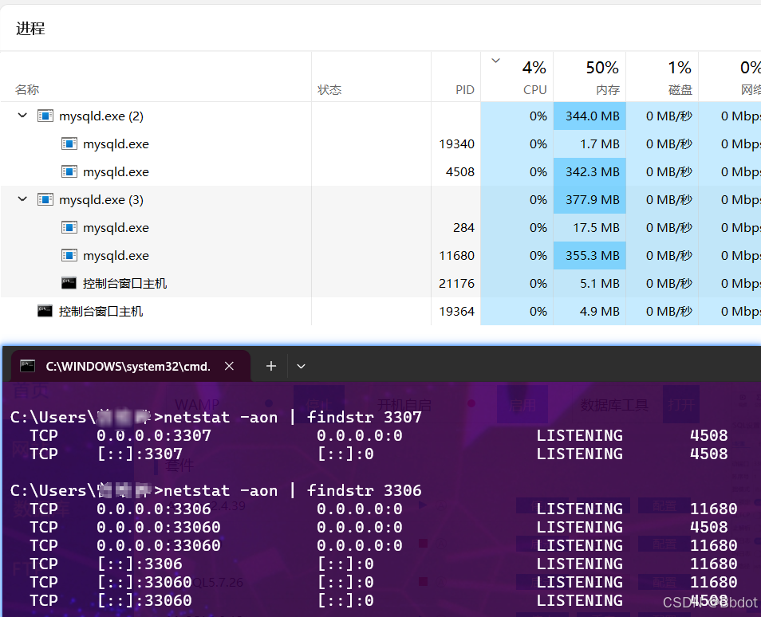The width and height of the screenshot is (761, 617).
Task: Click the mysqld.exe (3) group process icon
Action: (x=46, y=199)
